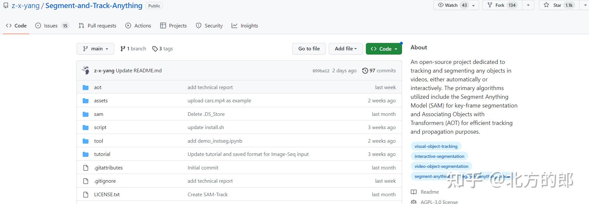Click the AGPL-3.0 license scale icon
The image size is (589, 204).
pyautogui.click(x=414, y=202)
